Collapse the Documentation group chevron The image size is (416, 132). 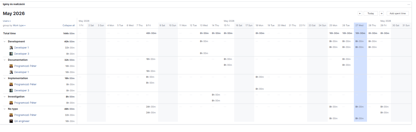pos(4,60)
